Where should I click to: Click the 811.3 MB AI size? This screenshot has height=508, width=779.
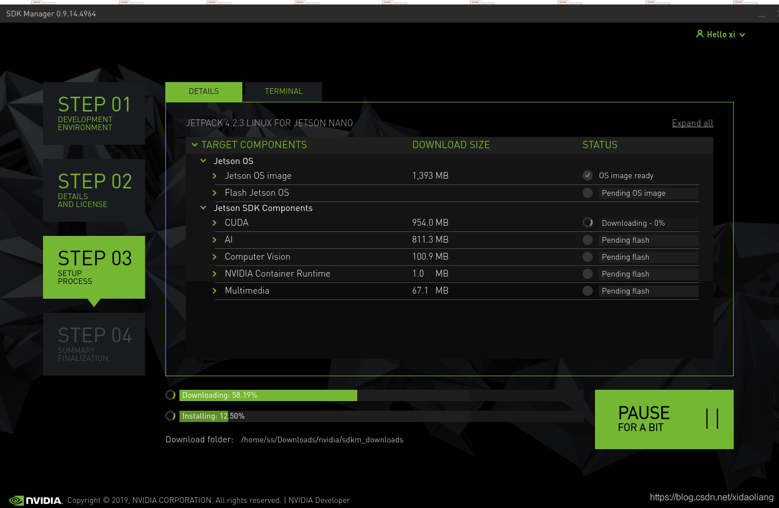[430, 240]
